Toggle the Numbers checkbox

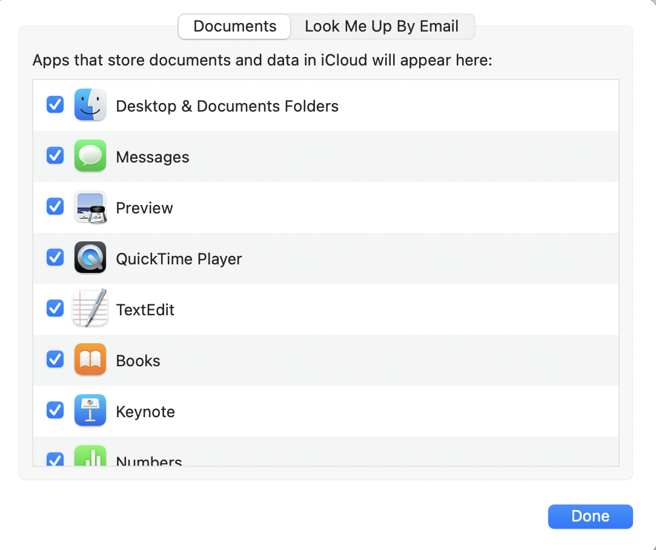[55, 460]
